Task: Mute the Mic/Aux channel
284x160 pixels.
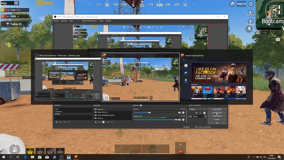Action: [x=180, y=113]
